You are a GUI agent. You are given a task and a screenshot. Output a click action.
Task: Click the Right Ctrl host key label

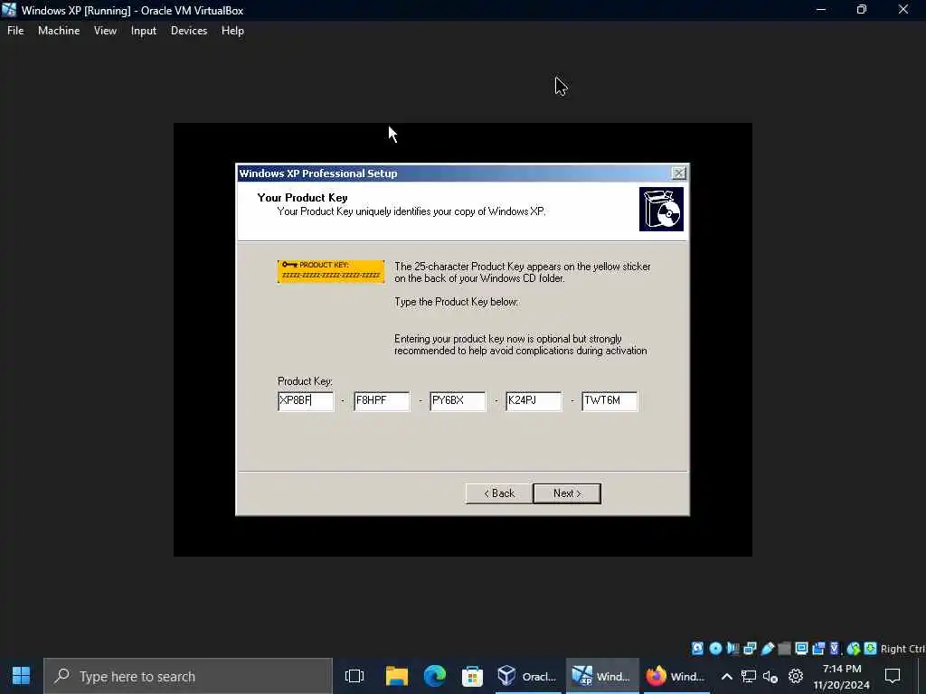tap(903, 649)
